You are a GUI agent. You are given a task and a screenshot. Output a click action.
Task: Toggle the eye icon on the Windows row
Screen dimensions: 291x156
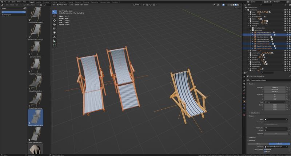pyautogui.click(x=287, y=69)
